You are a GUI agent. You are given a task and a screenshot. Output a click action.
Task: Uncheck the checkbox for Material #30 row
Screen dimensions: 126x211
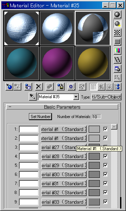click(105, 174)
